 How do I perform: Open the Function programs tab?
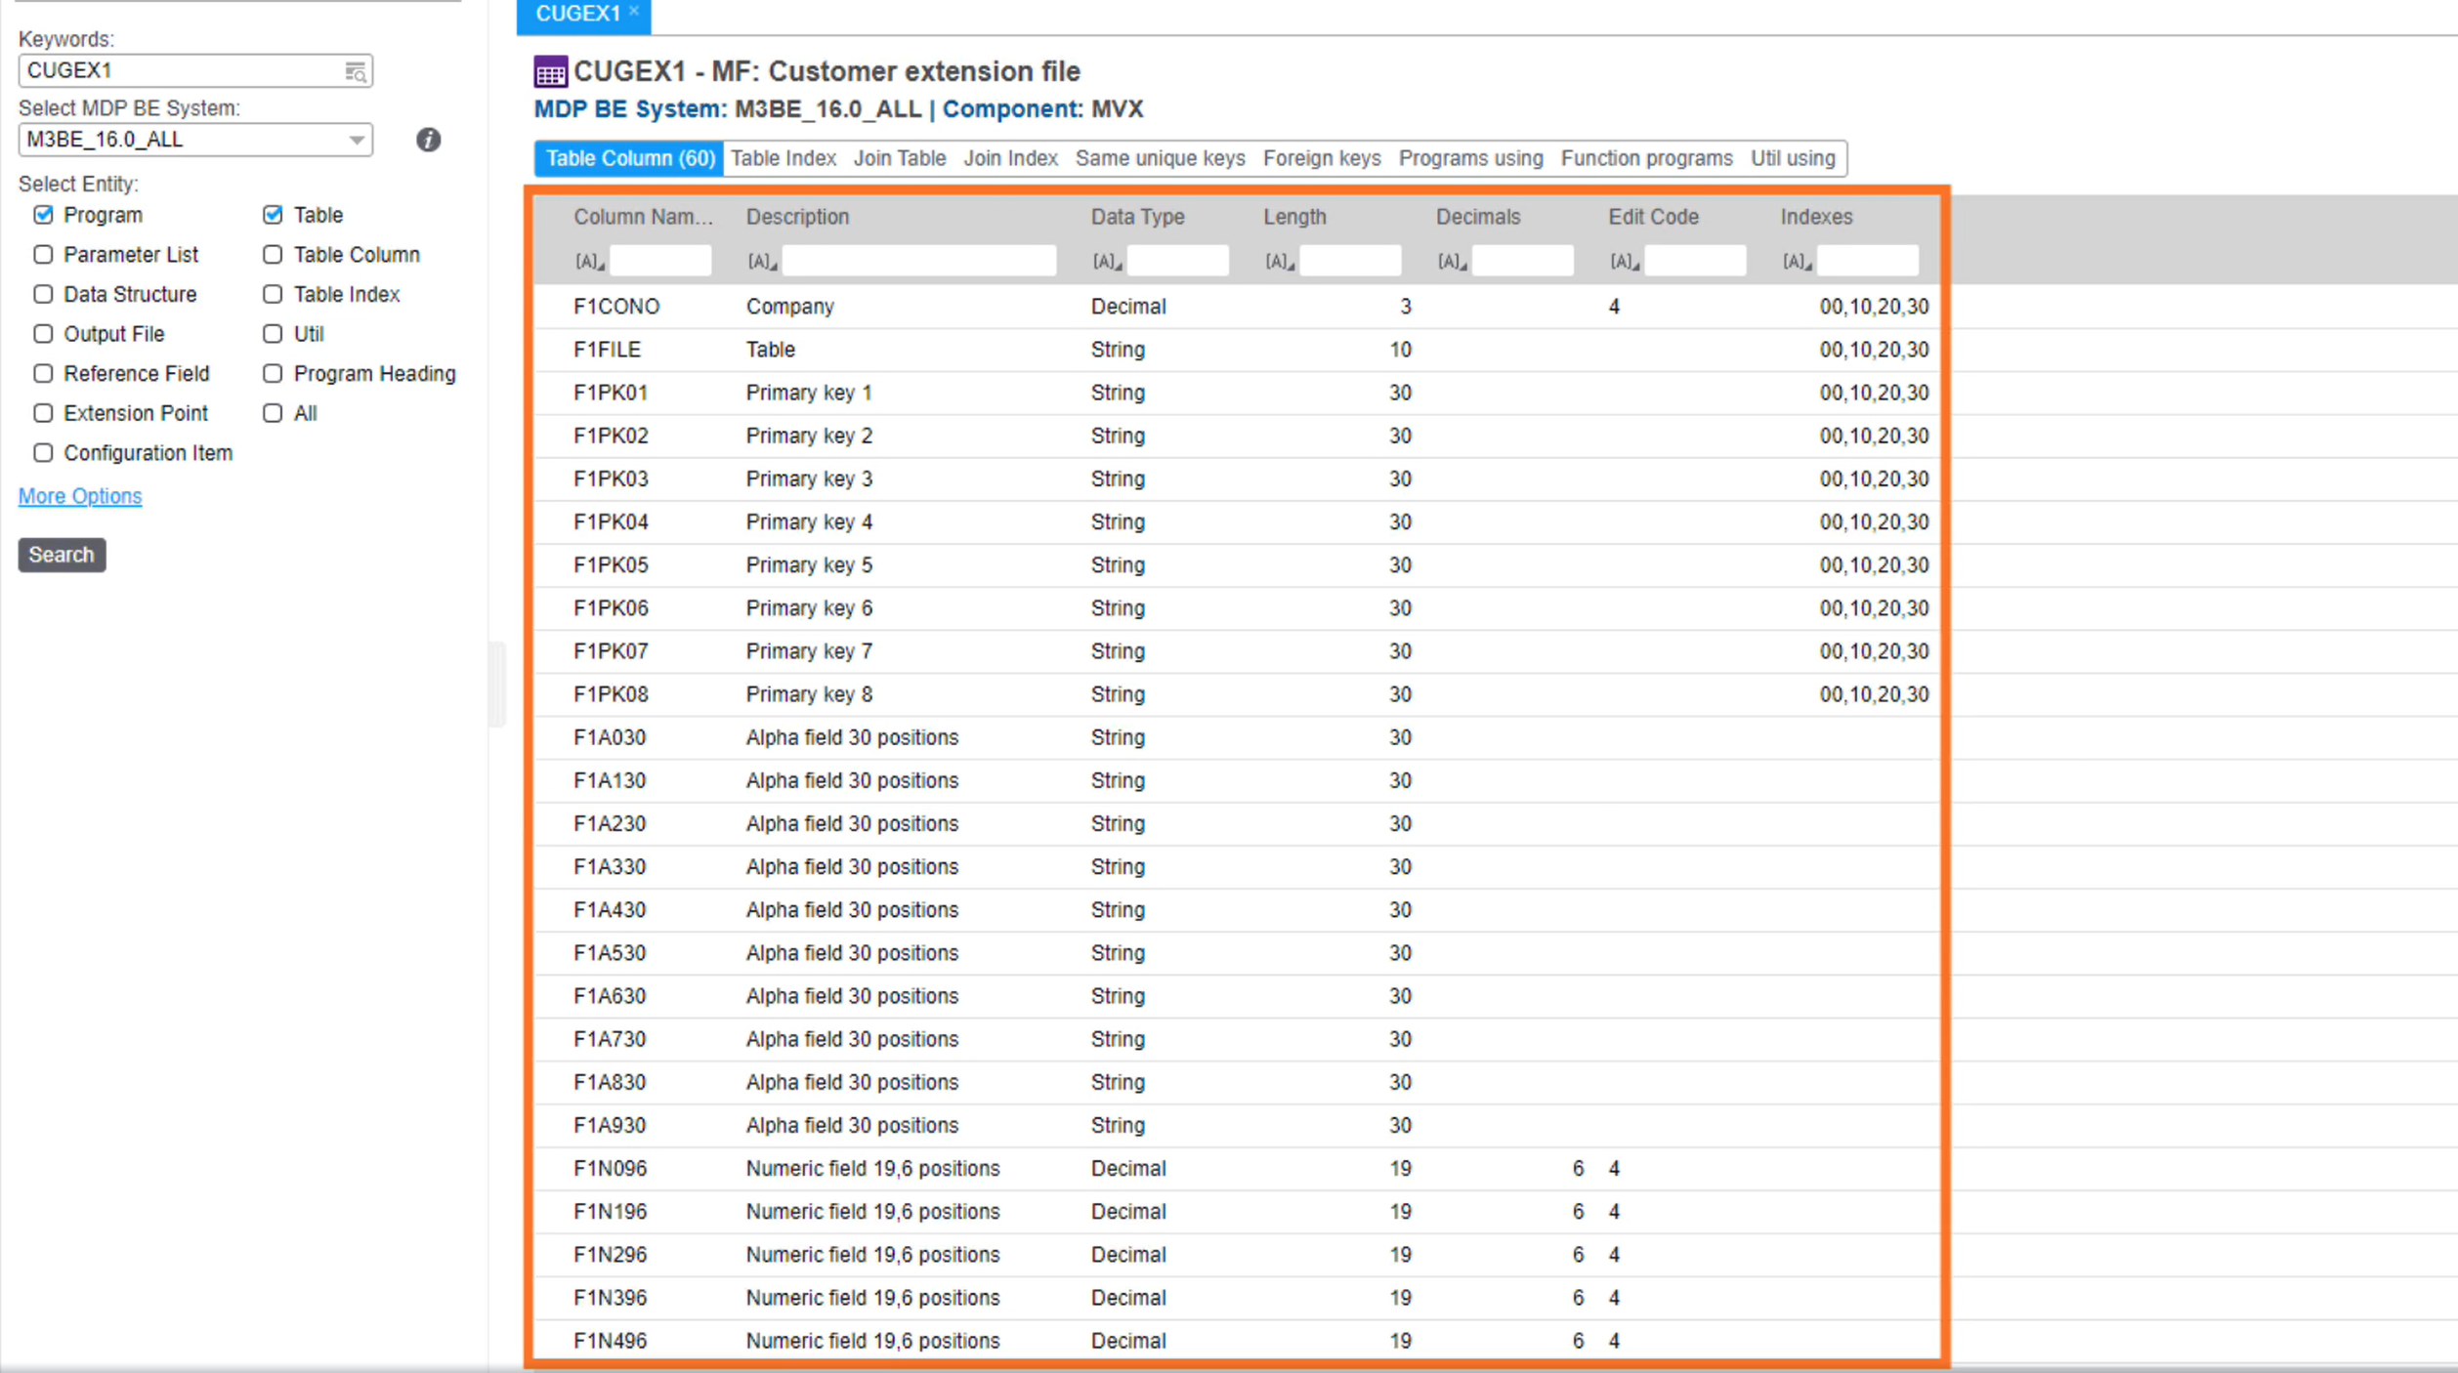1646,158
